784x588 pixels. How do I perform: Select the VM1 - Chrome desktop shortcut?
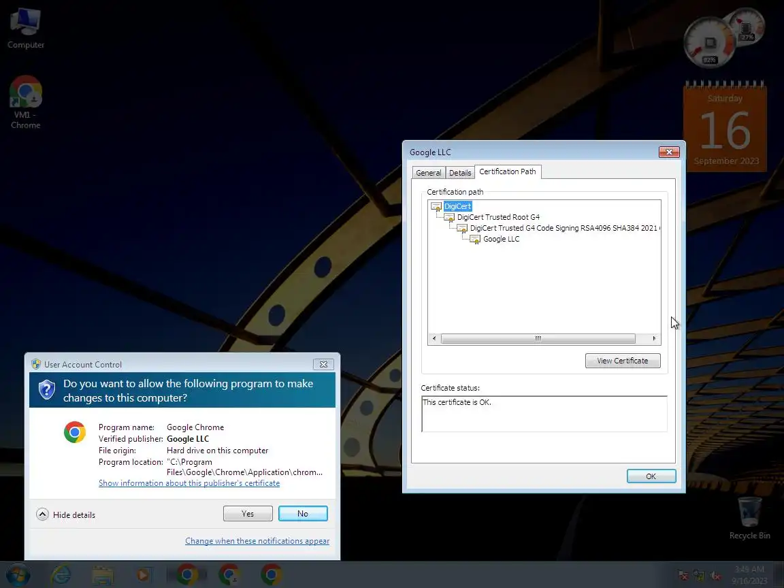(25, 103)
